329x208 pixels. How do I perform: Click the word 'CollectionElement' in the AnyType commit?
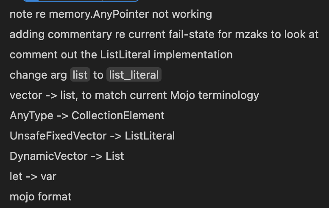(118, 116)
